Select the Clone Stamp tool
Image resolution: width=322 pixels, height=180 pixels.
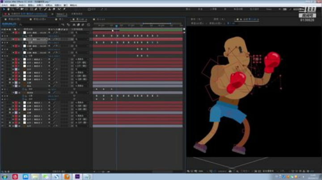pos(50,9)
